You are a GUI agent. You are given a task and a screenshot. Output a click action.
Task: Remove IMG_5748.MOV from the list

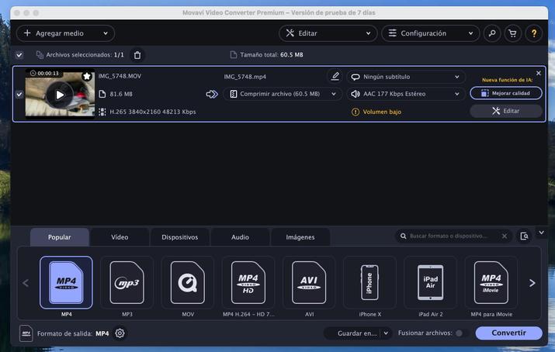point(539,73)
